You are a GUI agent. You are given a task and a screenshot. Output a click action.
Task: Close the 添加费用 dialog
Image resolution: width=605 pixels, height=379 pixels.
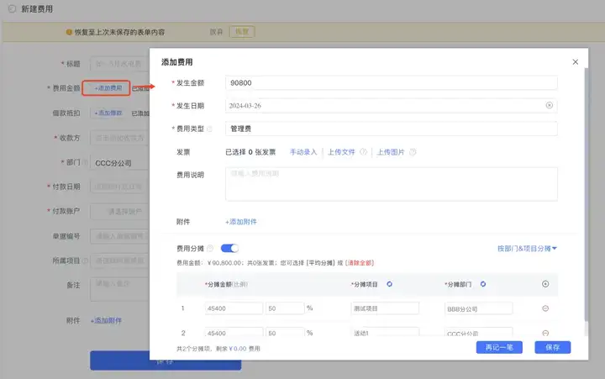coord(576,61)
